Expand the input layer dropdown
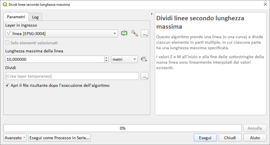270x145 pixels. tap(115, 34)
